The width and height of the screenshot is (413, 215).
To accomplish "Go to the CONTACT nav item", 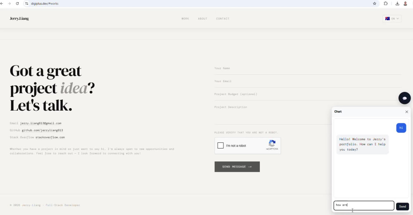I will click(223, 19).
